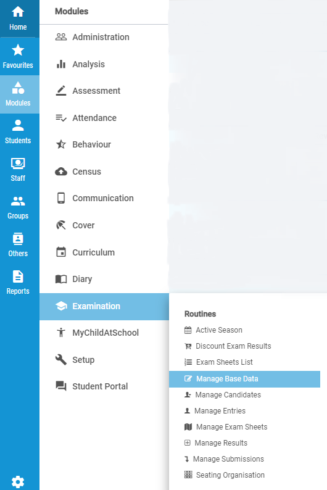Click the settings gear icon
327x490 pixels.
18,481
